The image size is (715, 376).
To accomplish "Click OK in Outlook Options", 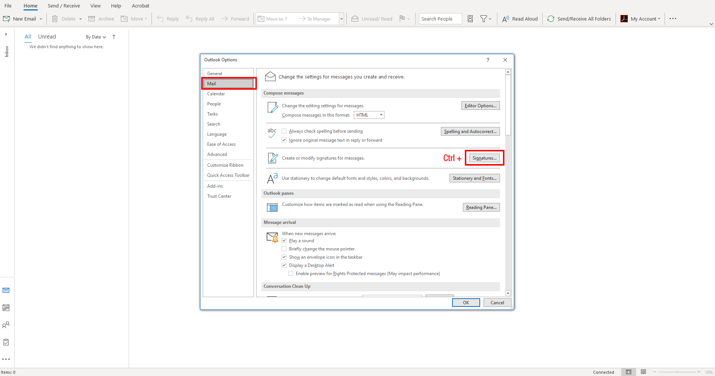I will [x=466, y=303].
